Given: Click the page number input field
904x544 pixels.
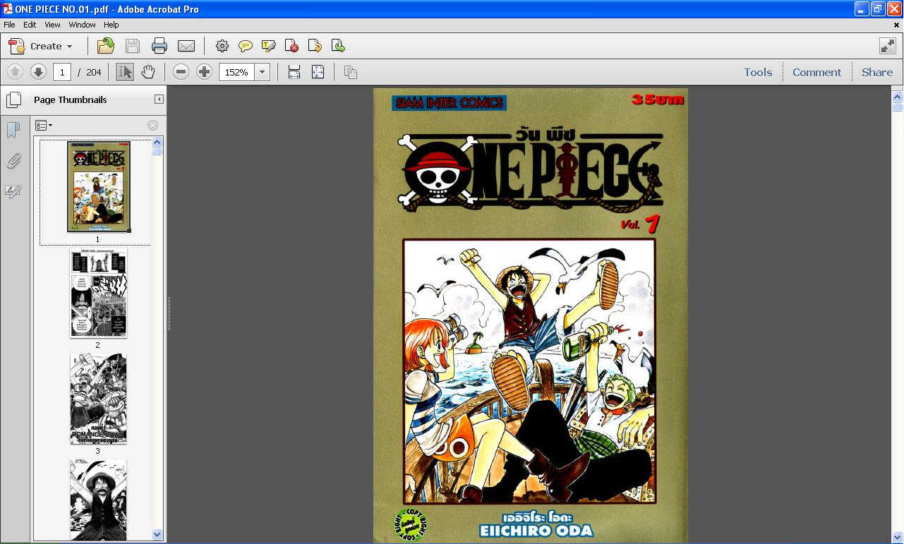Looking at the screenshot, I should click(62, 72).
